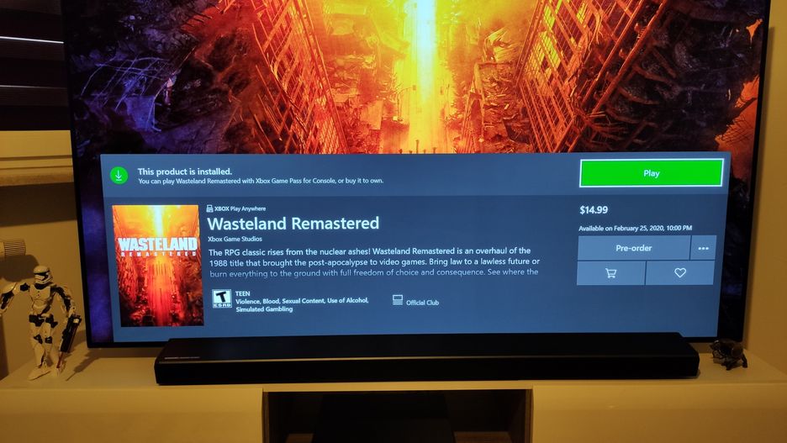Open the three-dots more options button
Image resolution: width=787 pixels, height=443 pixels.
[703, 248]
